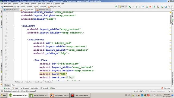Open the Structure side panel
174x98 pixels.
tap(1, 54)
